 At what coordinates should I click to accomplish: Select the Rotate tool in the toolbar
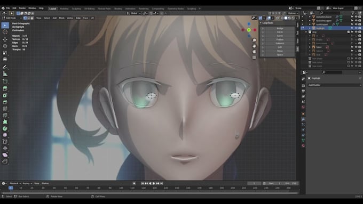[5, 46]
